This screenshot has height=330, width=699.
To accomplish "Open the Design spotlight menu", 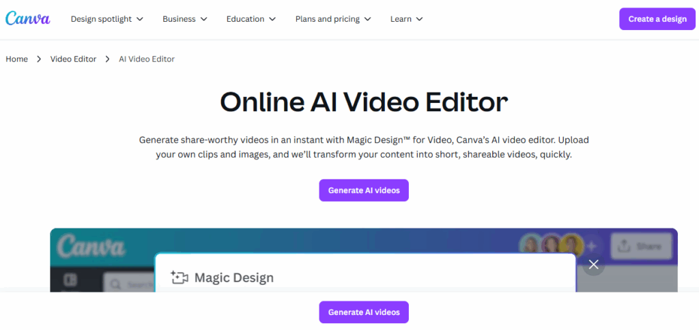I will [x=107, y=19].
